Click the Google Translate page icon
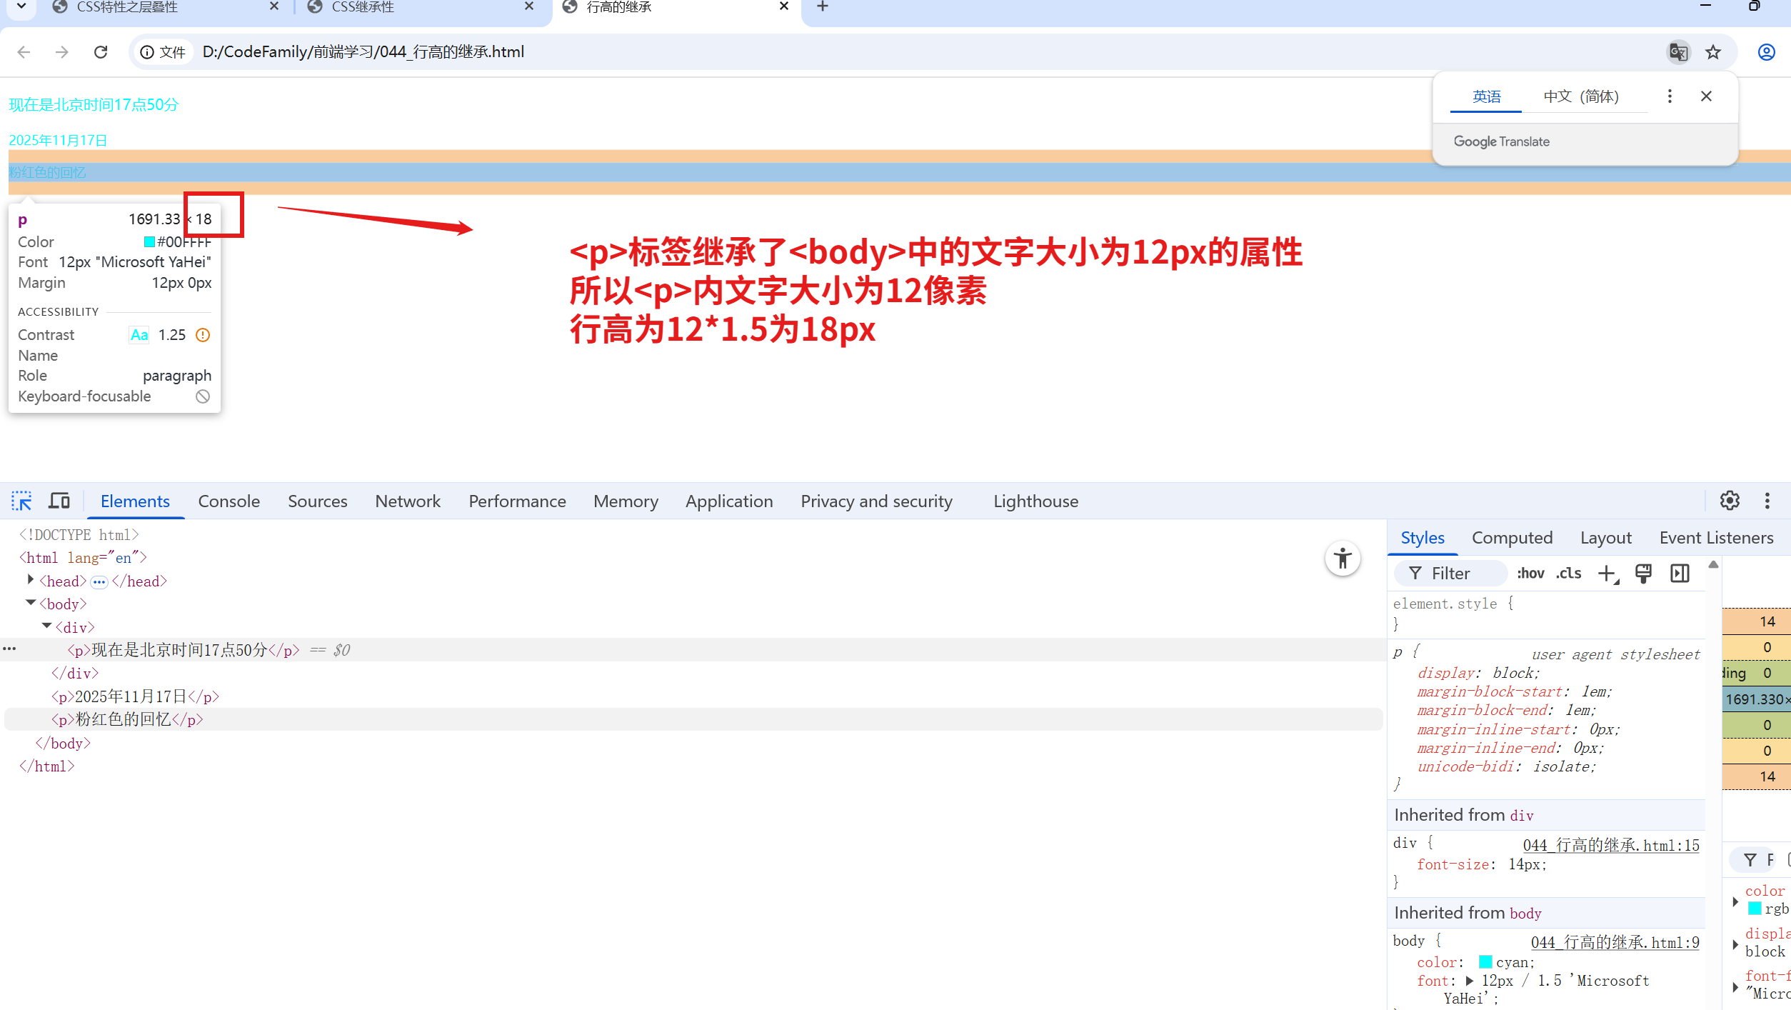The width and height of the screenshot is (1791, 1010). pos(1678,52)
